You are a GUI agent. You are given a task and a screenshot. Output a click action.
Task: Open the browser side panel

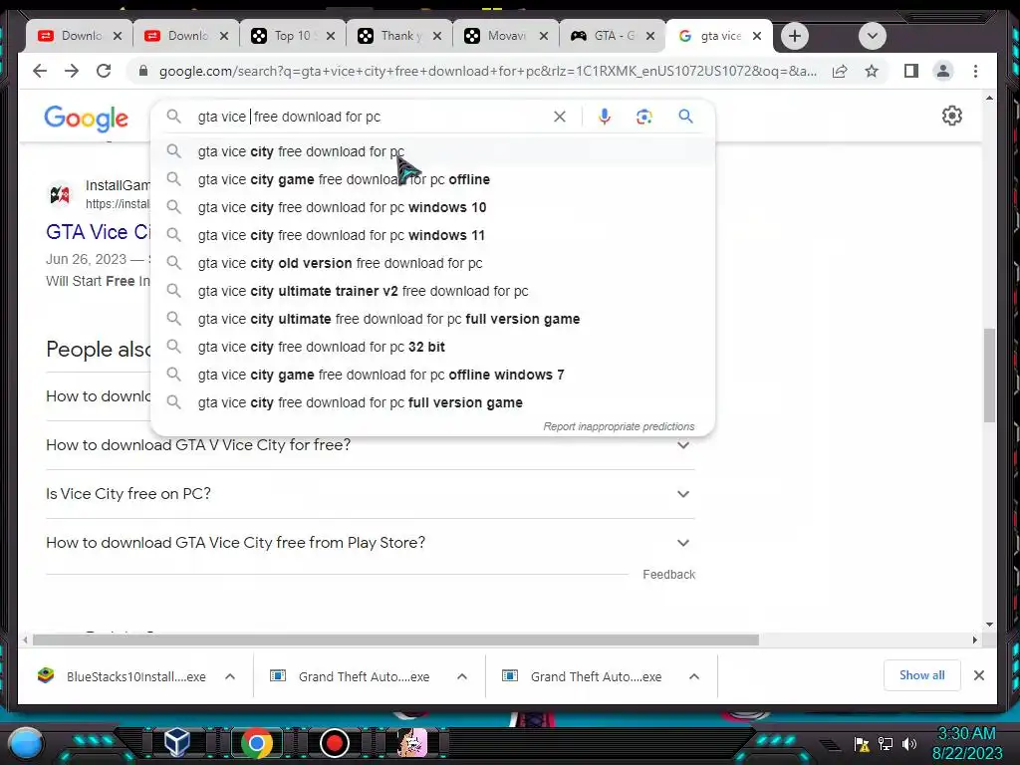[910, 71]
